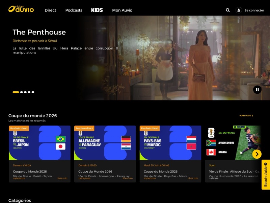Select the first yellow carousel indicator

point(16,92)
